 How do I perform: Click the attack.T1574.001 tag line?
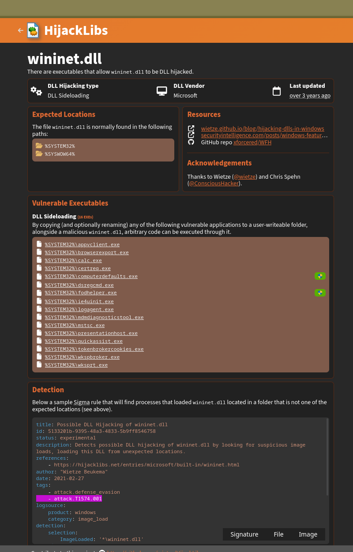tap(69, 499)
